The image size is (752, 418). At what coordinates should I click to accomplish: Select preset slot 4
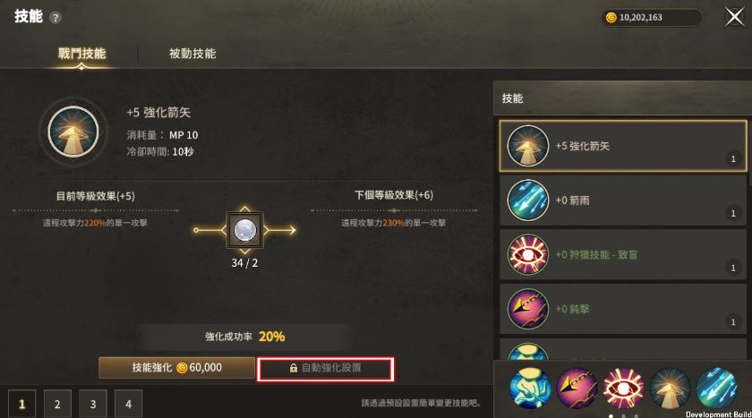(x=128, y=404)
